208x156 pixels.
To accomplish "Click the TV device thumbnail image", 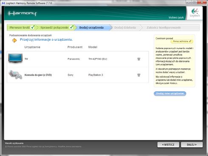I will 15,58.
